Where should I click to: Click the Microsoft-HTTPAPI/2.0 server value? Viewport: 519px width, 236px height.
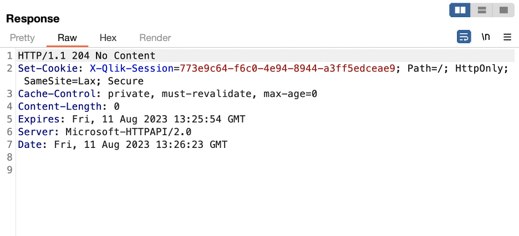coord(129,132)
